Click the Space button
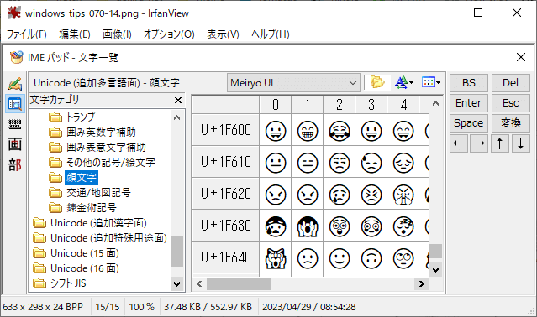This screenshot has width=537, height=317. pos(468,123)
